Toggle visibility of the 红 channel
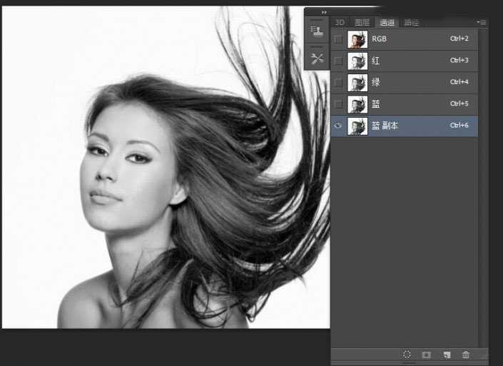The width and height of the screenshot is (503, 366). click(338, 61)
